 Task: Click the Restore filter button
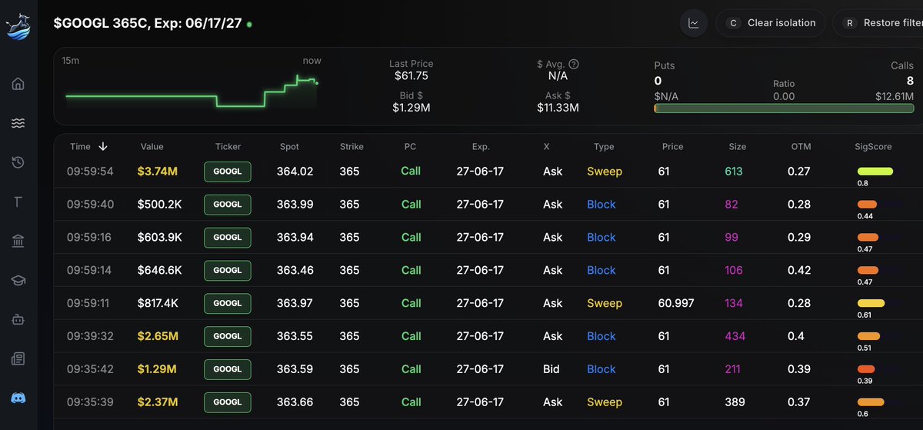tap(878, 23)
